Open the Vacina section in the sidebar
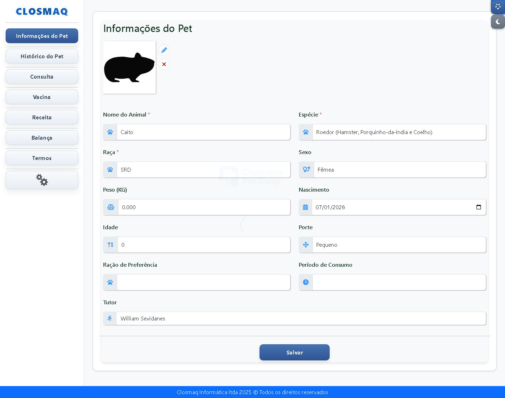The image size is (505, 398). click(x=42, y=97)
